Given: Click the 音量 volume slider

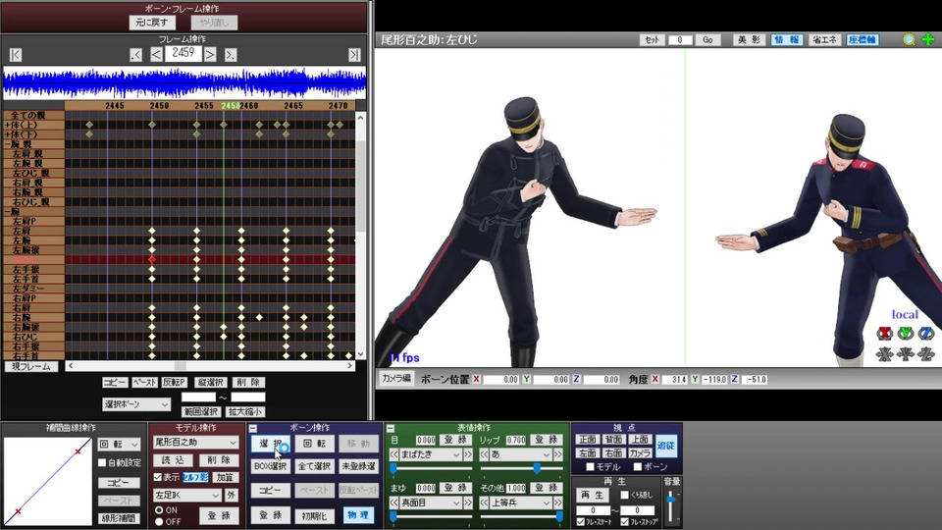Looking at the screenshot, I should point(671,504).
